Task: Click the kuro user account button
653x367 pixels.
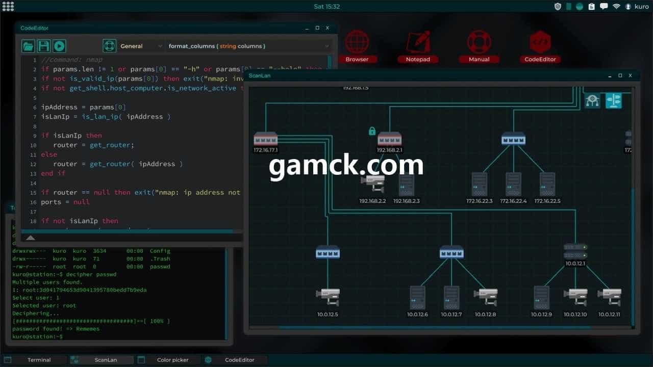Action: [x=637, y=7]
